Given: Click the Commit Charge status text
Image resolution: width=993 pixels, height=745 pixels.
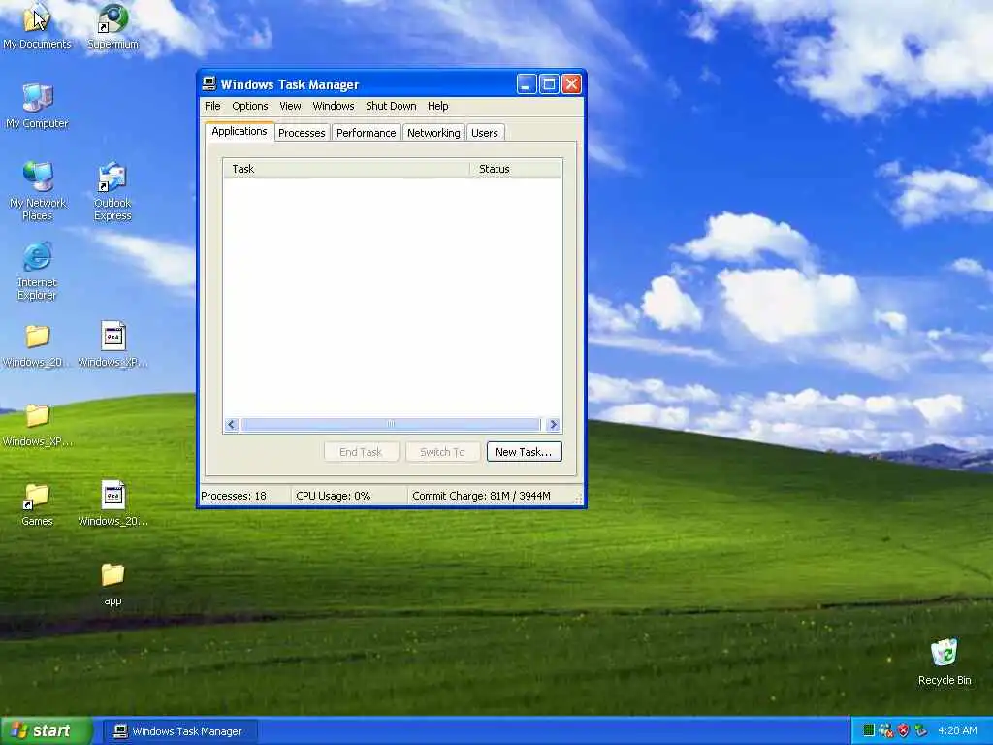Looking at the screenshot, I should [x=481, y=496].
